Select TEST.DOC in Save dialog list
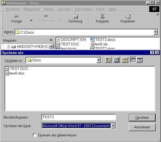The width and height of the screenshot is (161, 142). coord(17,69)
